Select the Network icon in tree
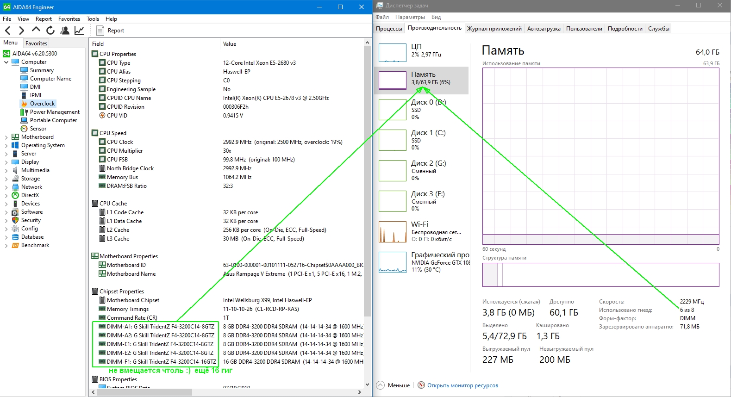Image resolution: width=731 pixels, height=397 pixels. 15,187
